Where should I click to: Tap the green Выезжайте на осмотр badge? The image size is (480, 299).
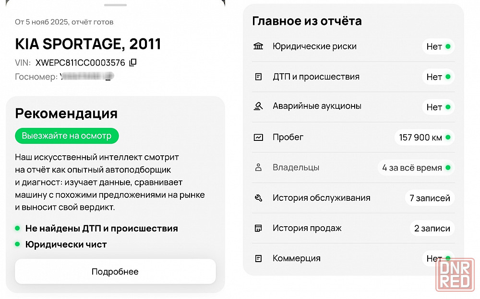[x=67, y=136]
